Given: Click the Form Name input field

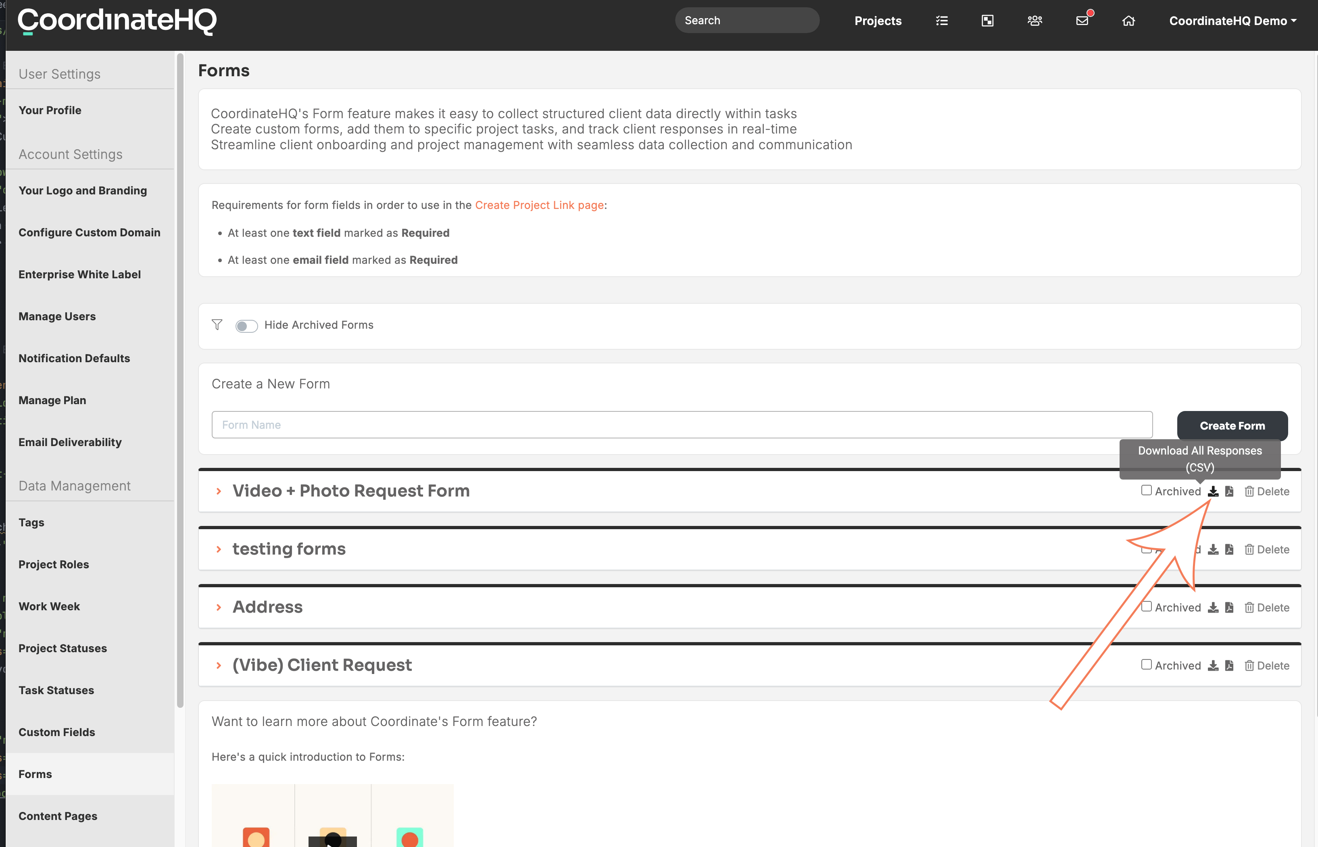Looking at the screenshot, I should pos(682,425).
